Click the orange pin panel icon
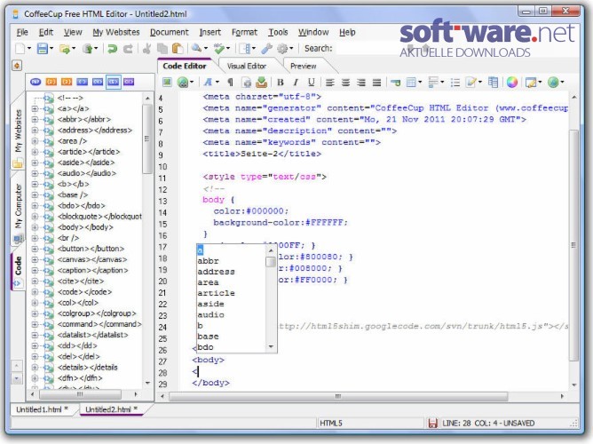 pos(17,66)
